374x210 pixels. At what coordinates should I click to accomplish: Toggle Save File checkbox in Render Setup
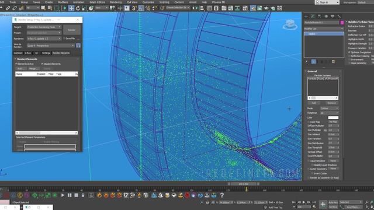tap(64, 38)
